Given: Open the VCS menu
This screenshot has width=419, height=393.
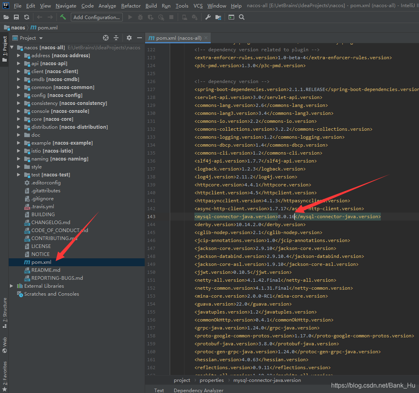Looking at the screenshot, I should pos(198,6).
